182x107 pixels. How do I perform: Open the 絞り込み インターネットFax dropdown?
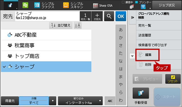point(80,101)
